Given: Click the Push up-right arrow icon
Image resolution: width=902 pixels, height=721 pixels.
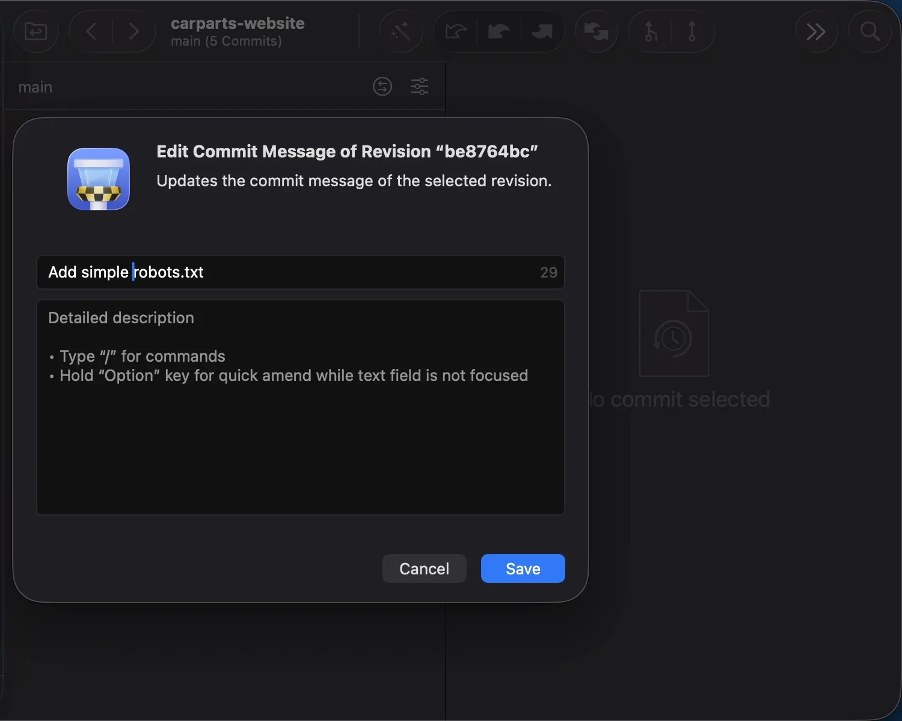Looking at the screenshot, I should pyautogui.click(x=542, y=31).
